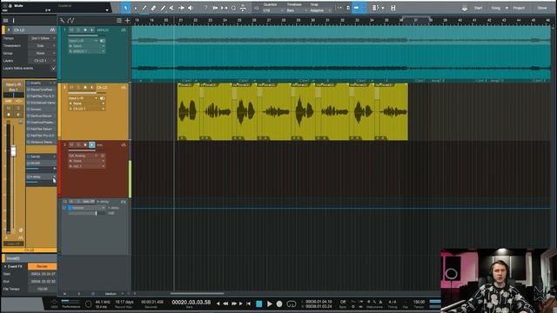Open automation parameter dropdown on h-delay track
Viewport: 557px width, 313px height.
click(87, 208)
